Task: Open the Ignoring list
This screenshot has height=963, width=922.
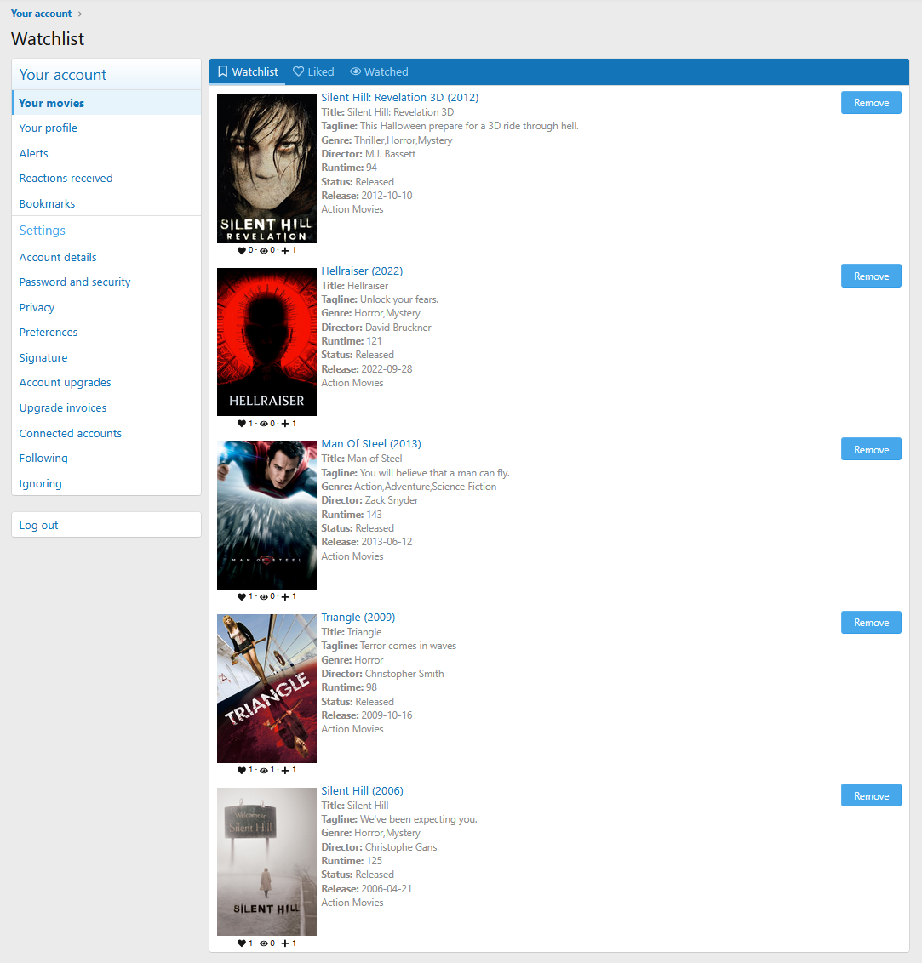Action: 106,483
